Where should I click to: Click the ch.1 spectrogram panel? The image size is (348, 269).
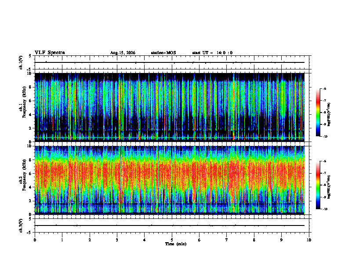coord(170,107)
